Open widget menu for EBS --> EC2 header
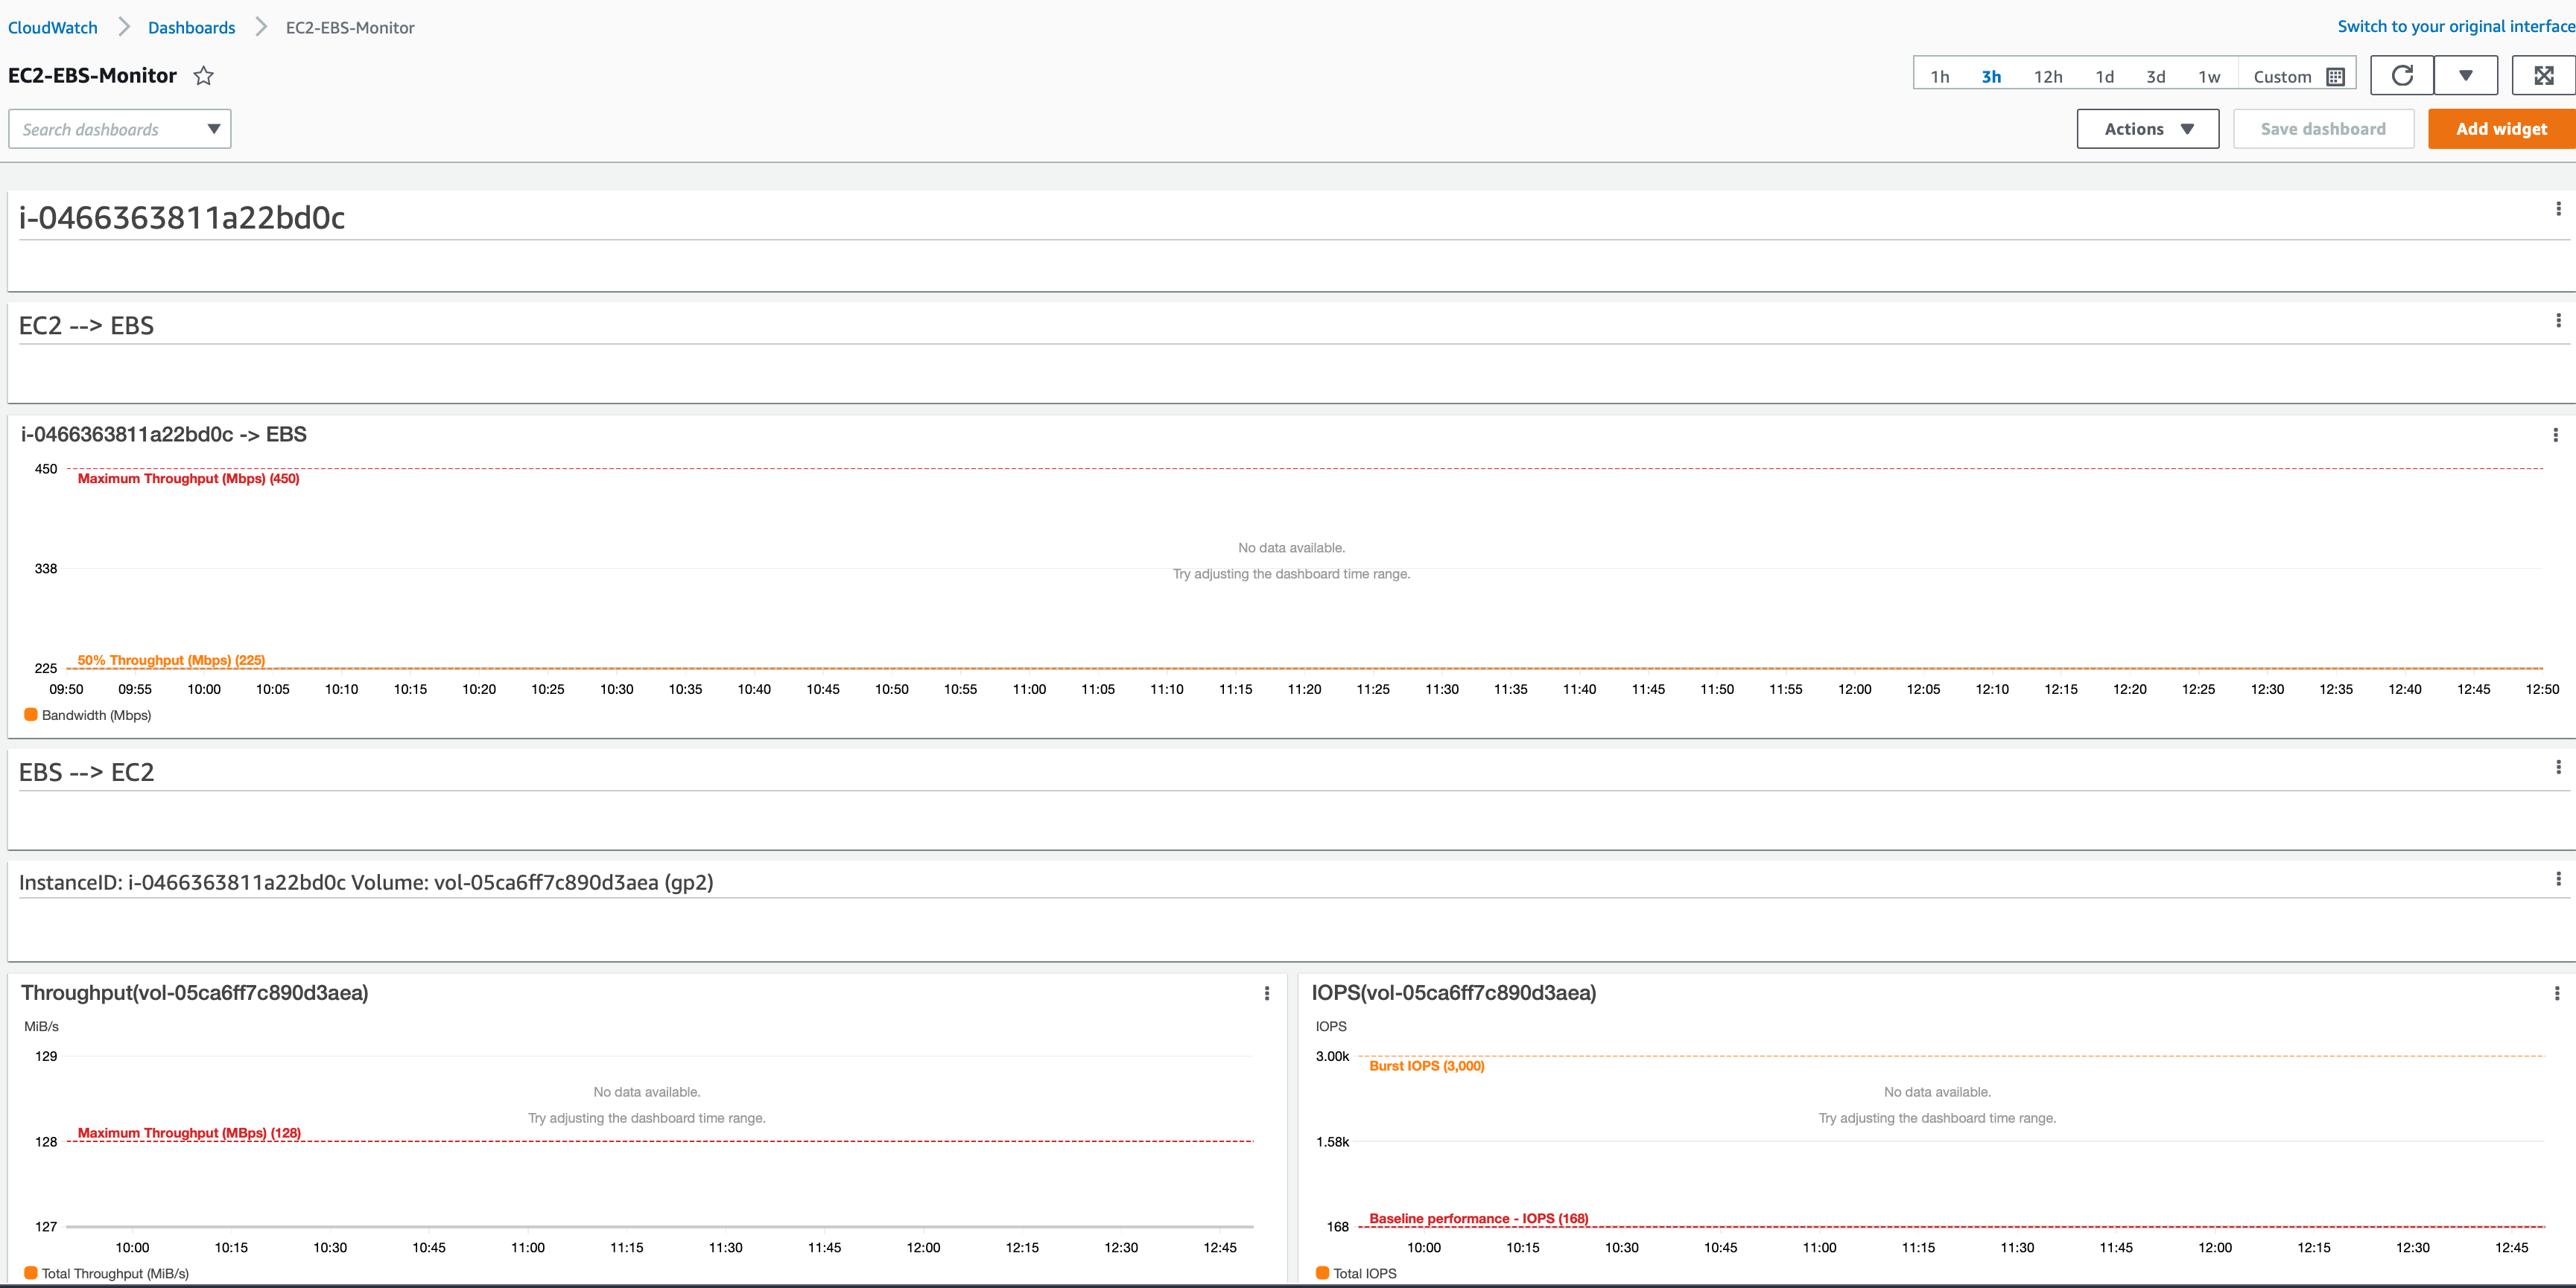Viewport: 2576px width, 1288px height. [x=2558, y=768]
